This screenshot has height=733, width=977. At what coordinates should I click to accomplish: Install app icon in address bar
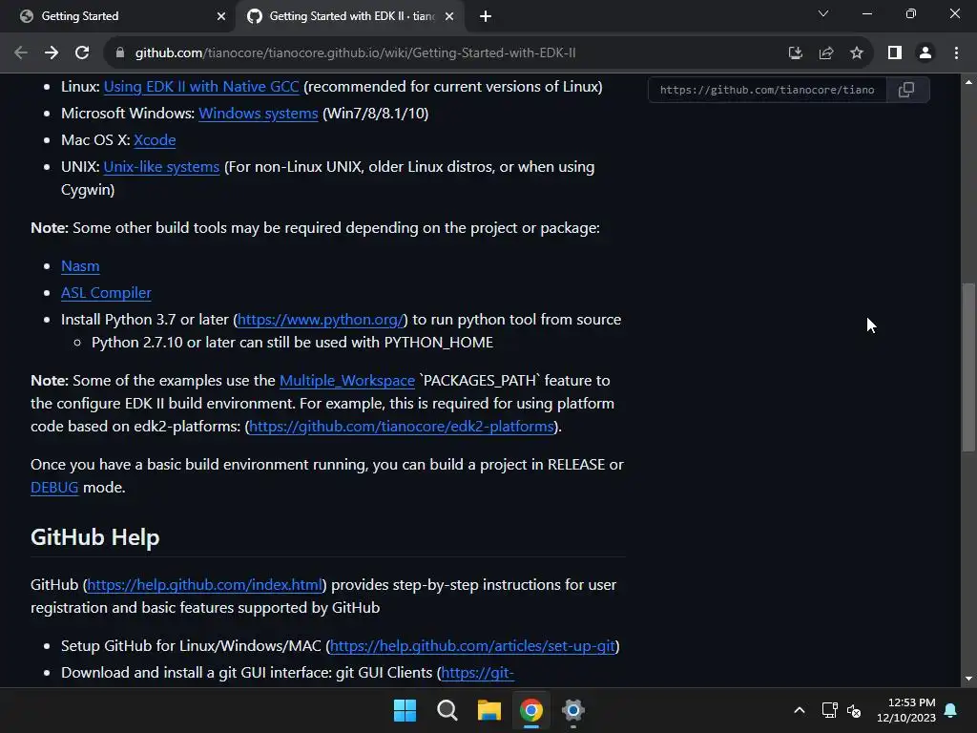795,53
